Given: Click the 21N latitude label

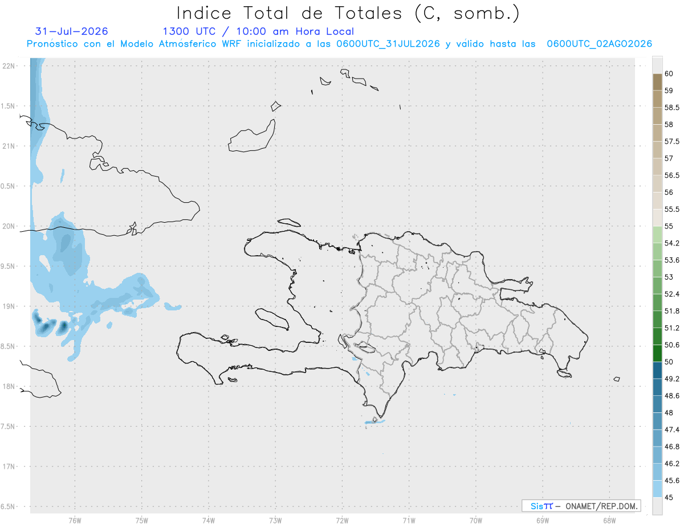Looking at the screenshot, I should pos(8,146).
